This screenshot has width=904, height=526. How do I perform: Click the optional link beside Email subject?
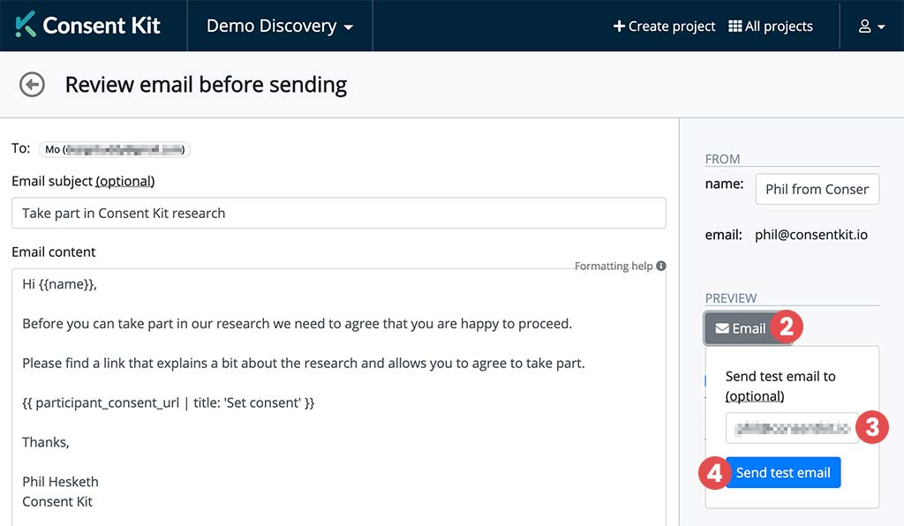pyautogui.click(x=125, y=181)
